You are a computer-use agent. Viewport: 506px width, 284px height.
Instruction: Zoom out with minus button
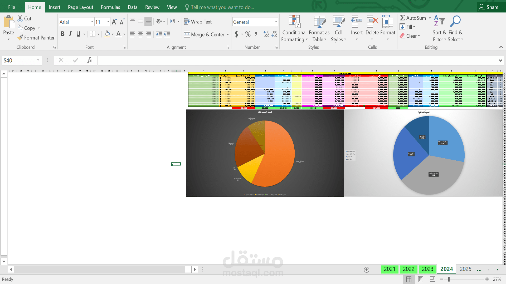click(x=442, y=279)
